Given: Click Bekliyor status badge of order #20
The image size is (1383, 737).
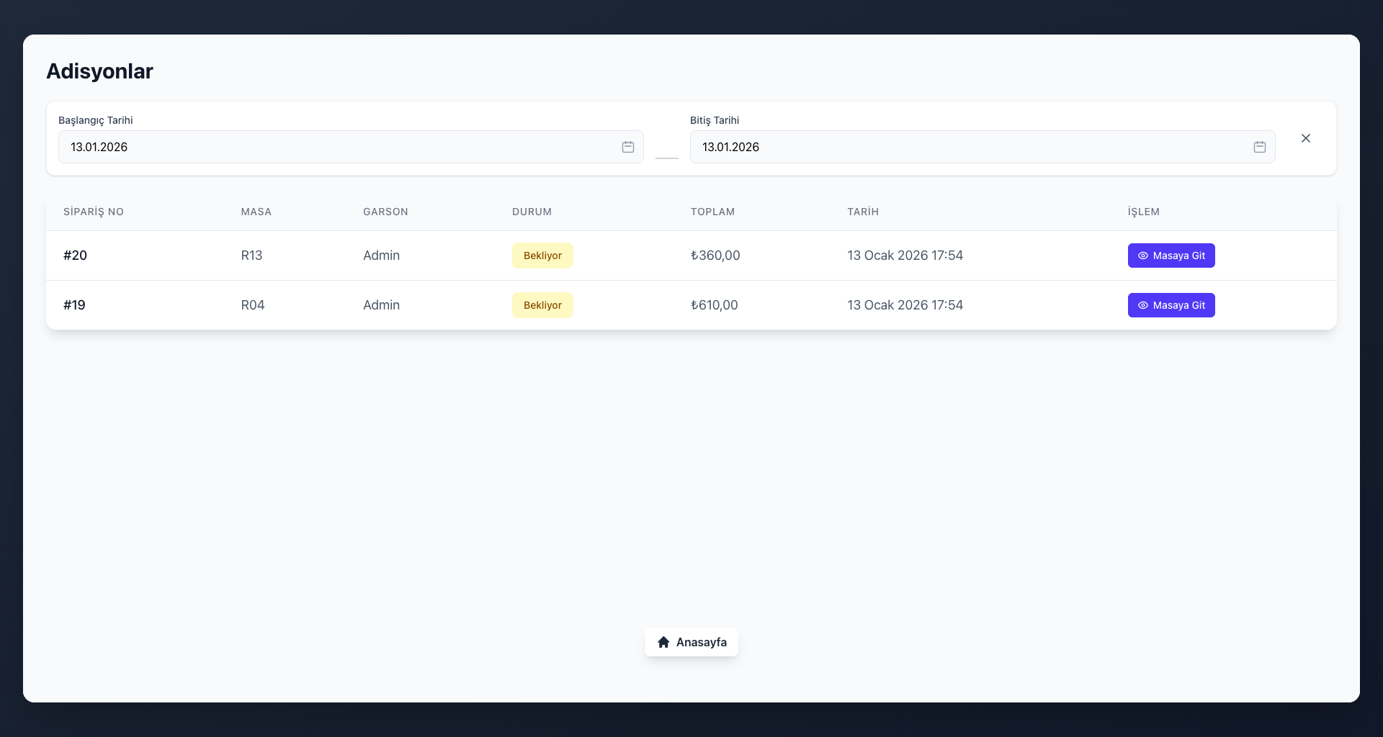Looking at the screenshot, I should click(542, 256).
